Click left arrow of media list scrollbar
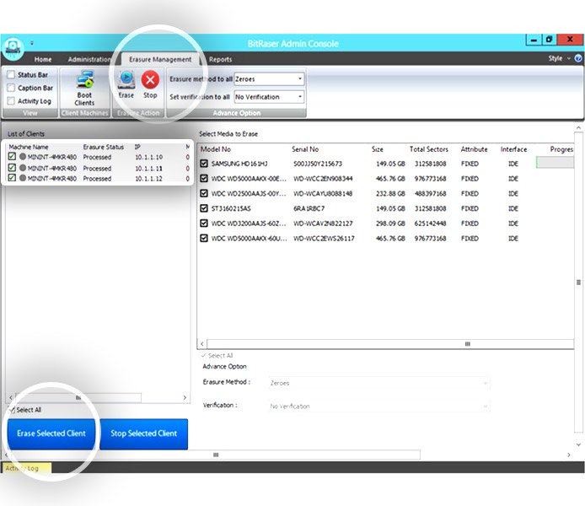This screenshot has height=506, width=585. (201, 344)
